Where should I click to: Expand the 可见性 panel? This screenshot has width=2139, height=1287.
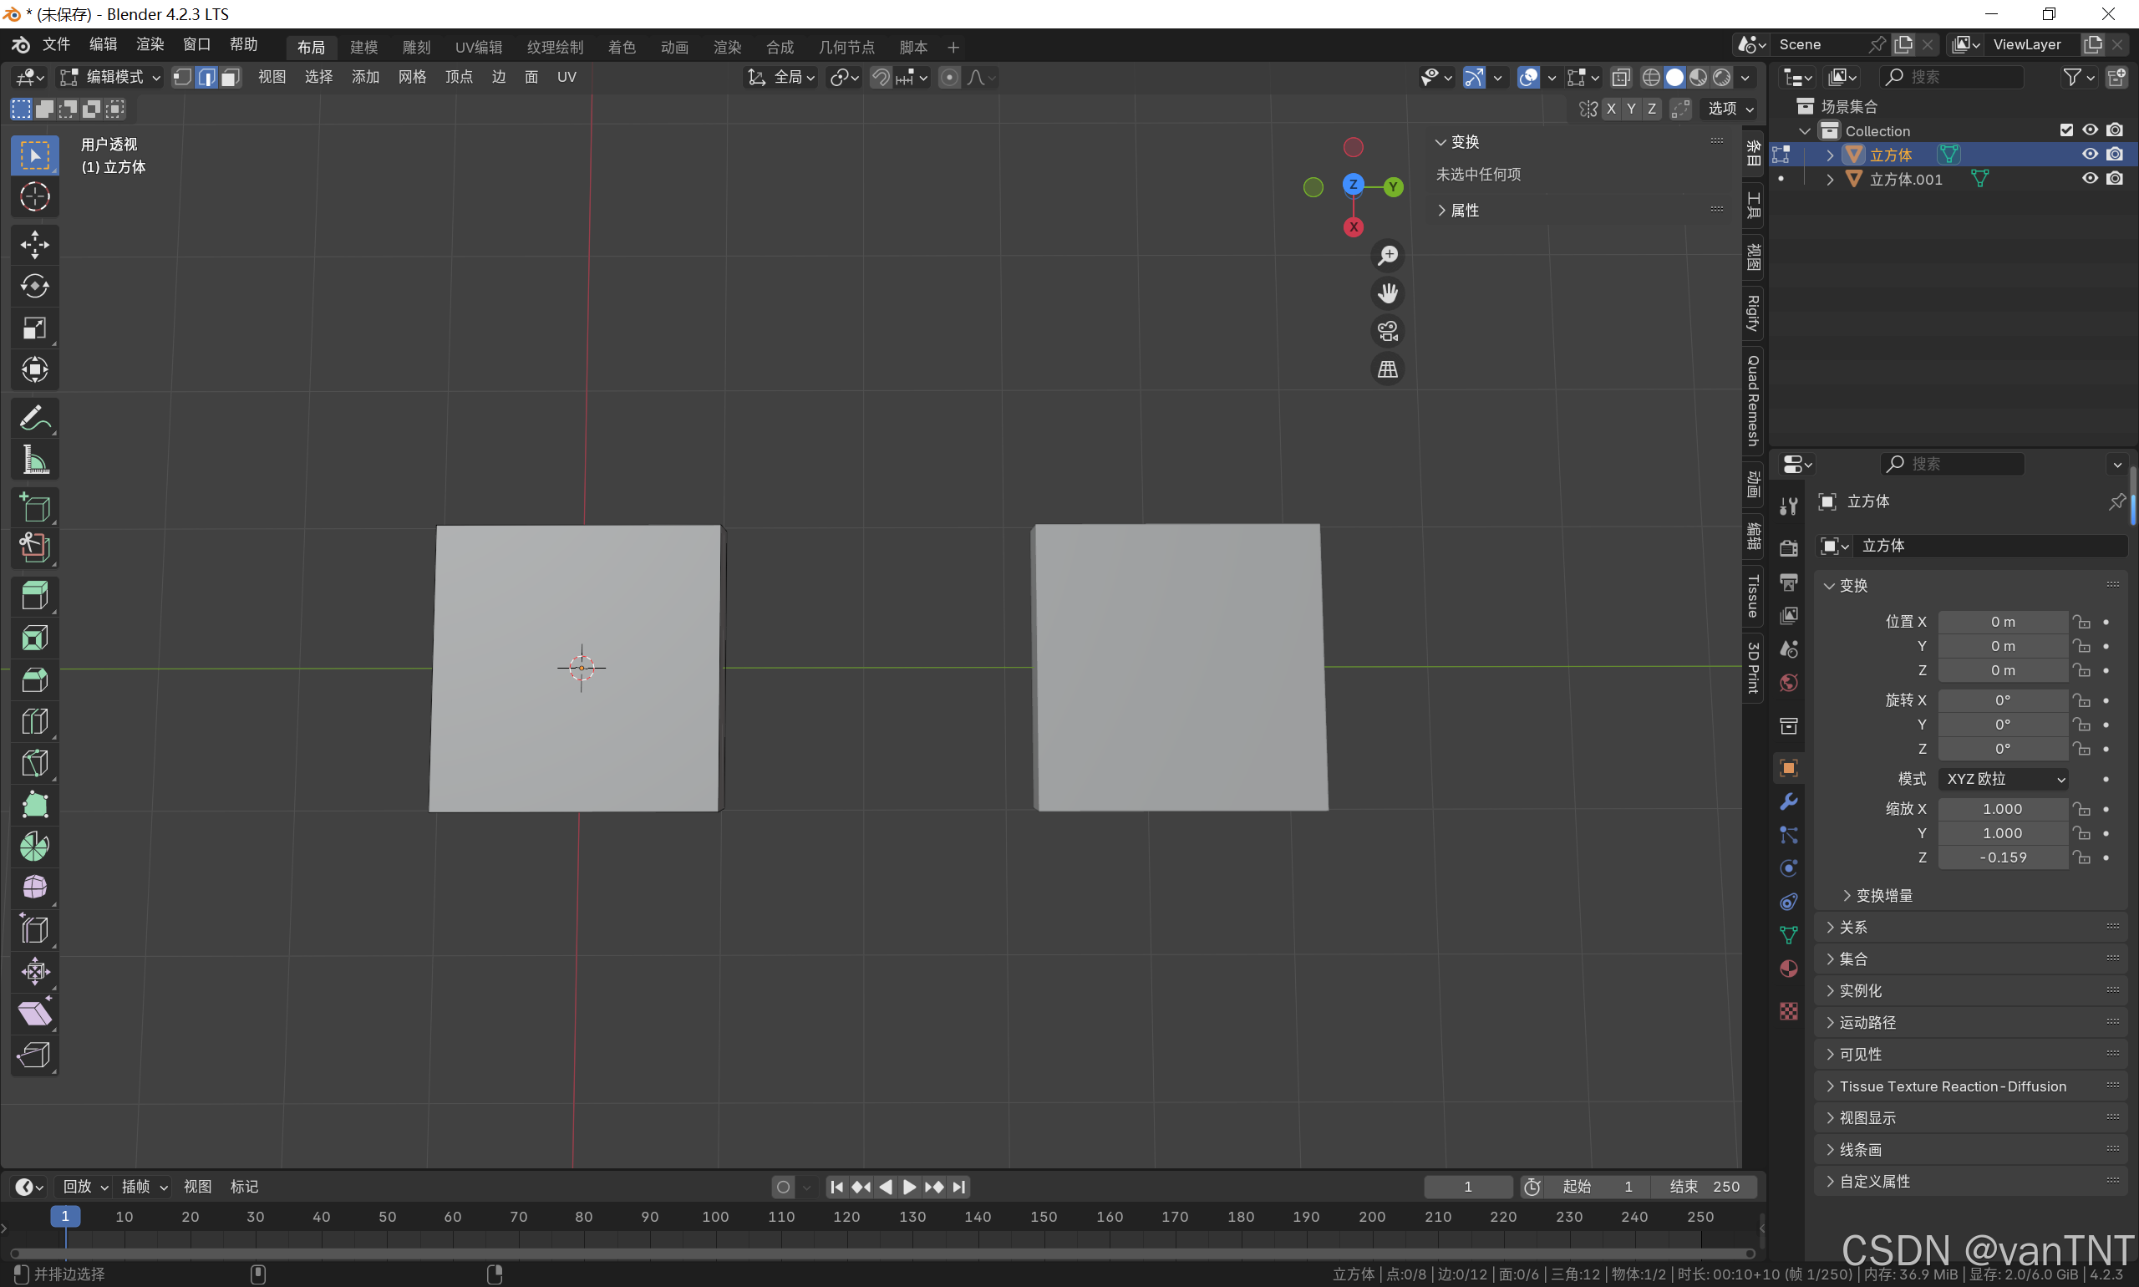pyautogui.click(x=1861, y=1055)
